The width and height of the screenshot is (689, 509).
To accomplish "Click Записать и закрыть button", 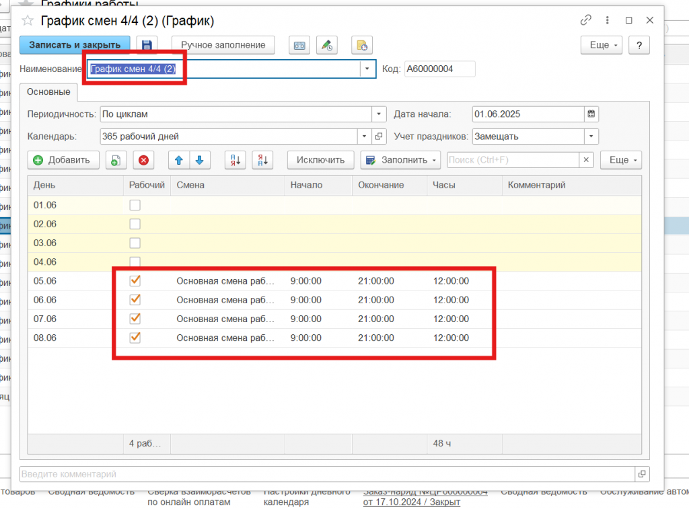I will tap(75, 45).
